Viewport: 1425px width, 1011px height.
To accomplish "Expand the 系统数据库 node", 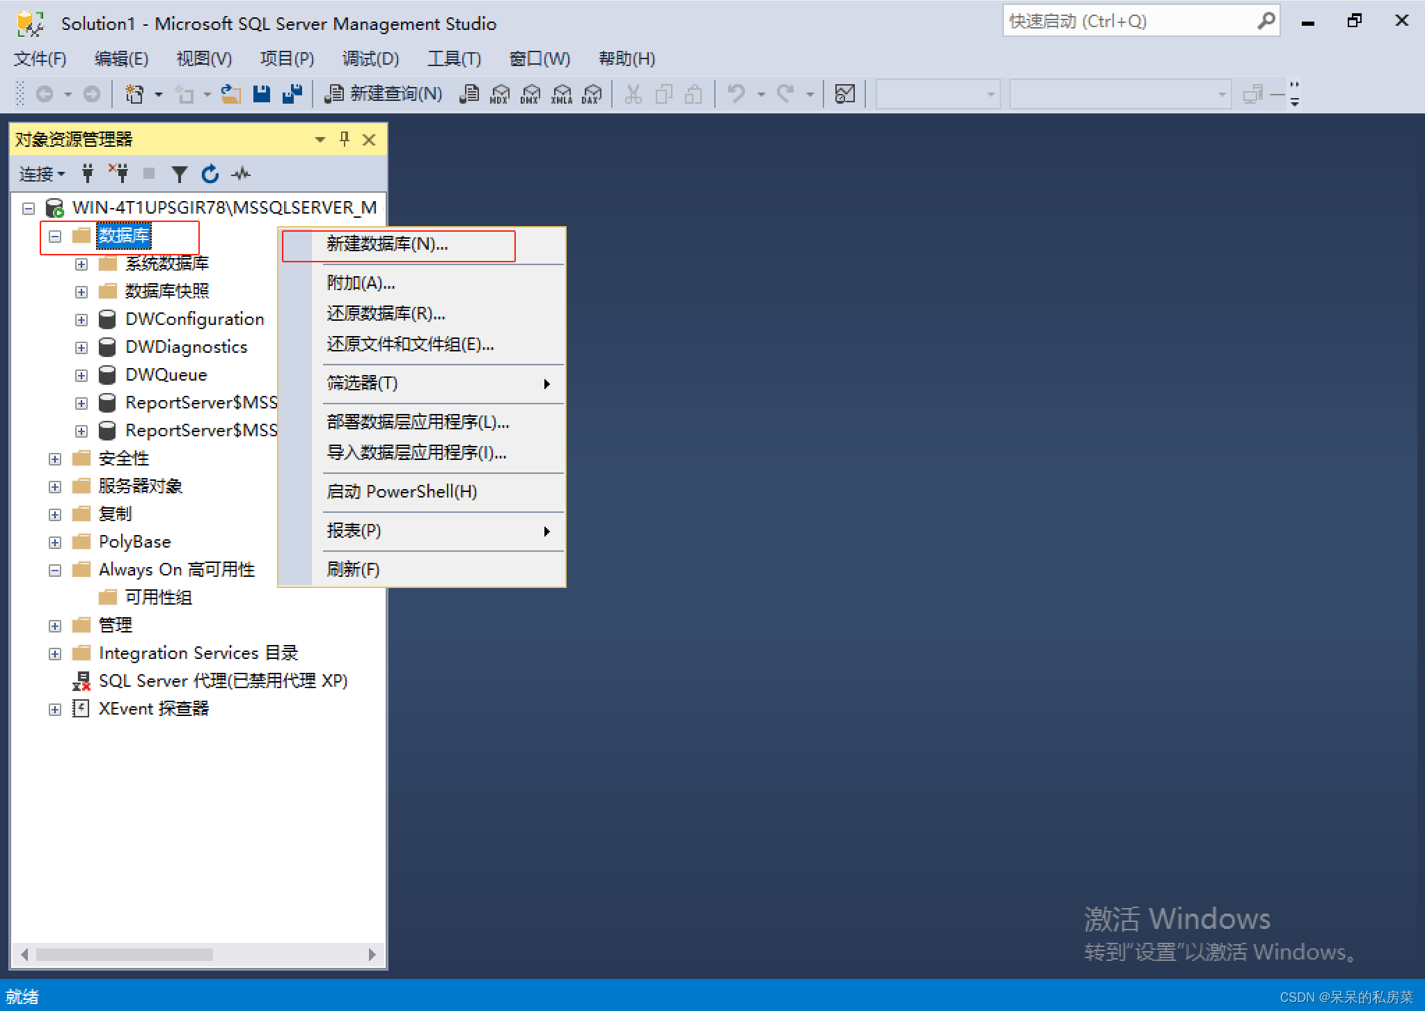I will tap(81, 264).
